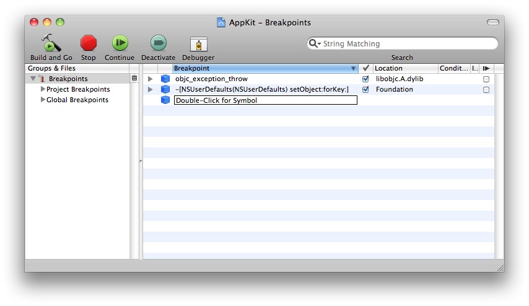The height and width of the screenshot is (306, 529).
Task: Click the sort arrow on the Breakpoint column
Action: 353,69
